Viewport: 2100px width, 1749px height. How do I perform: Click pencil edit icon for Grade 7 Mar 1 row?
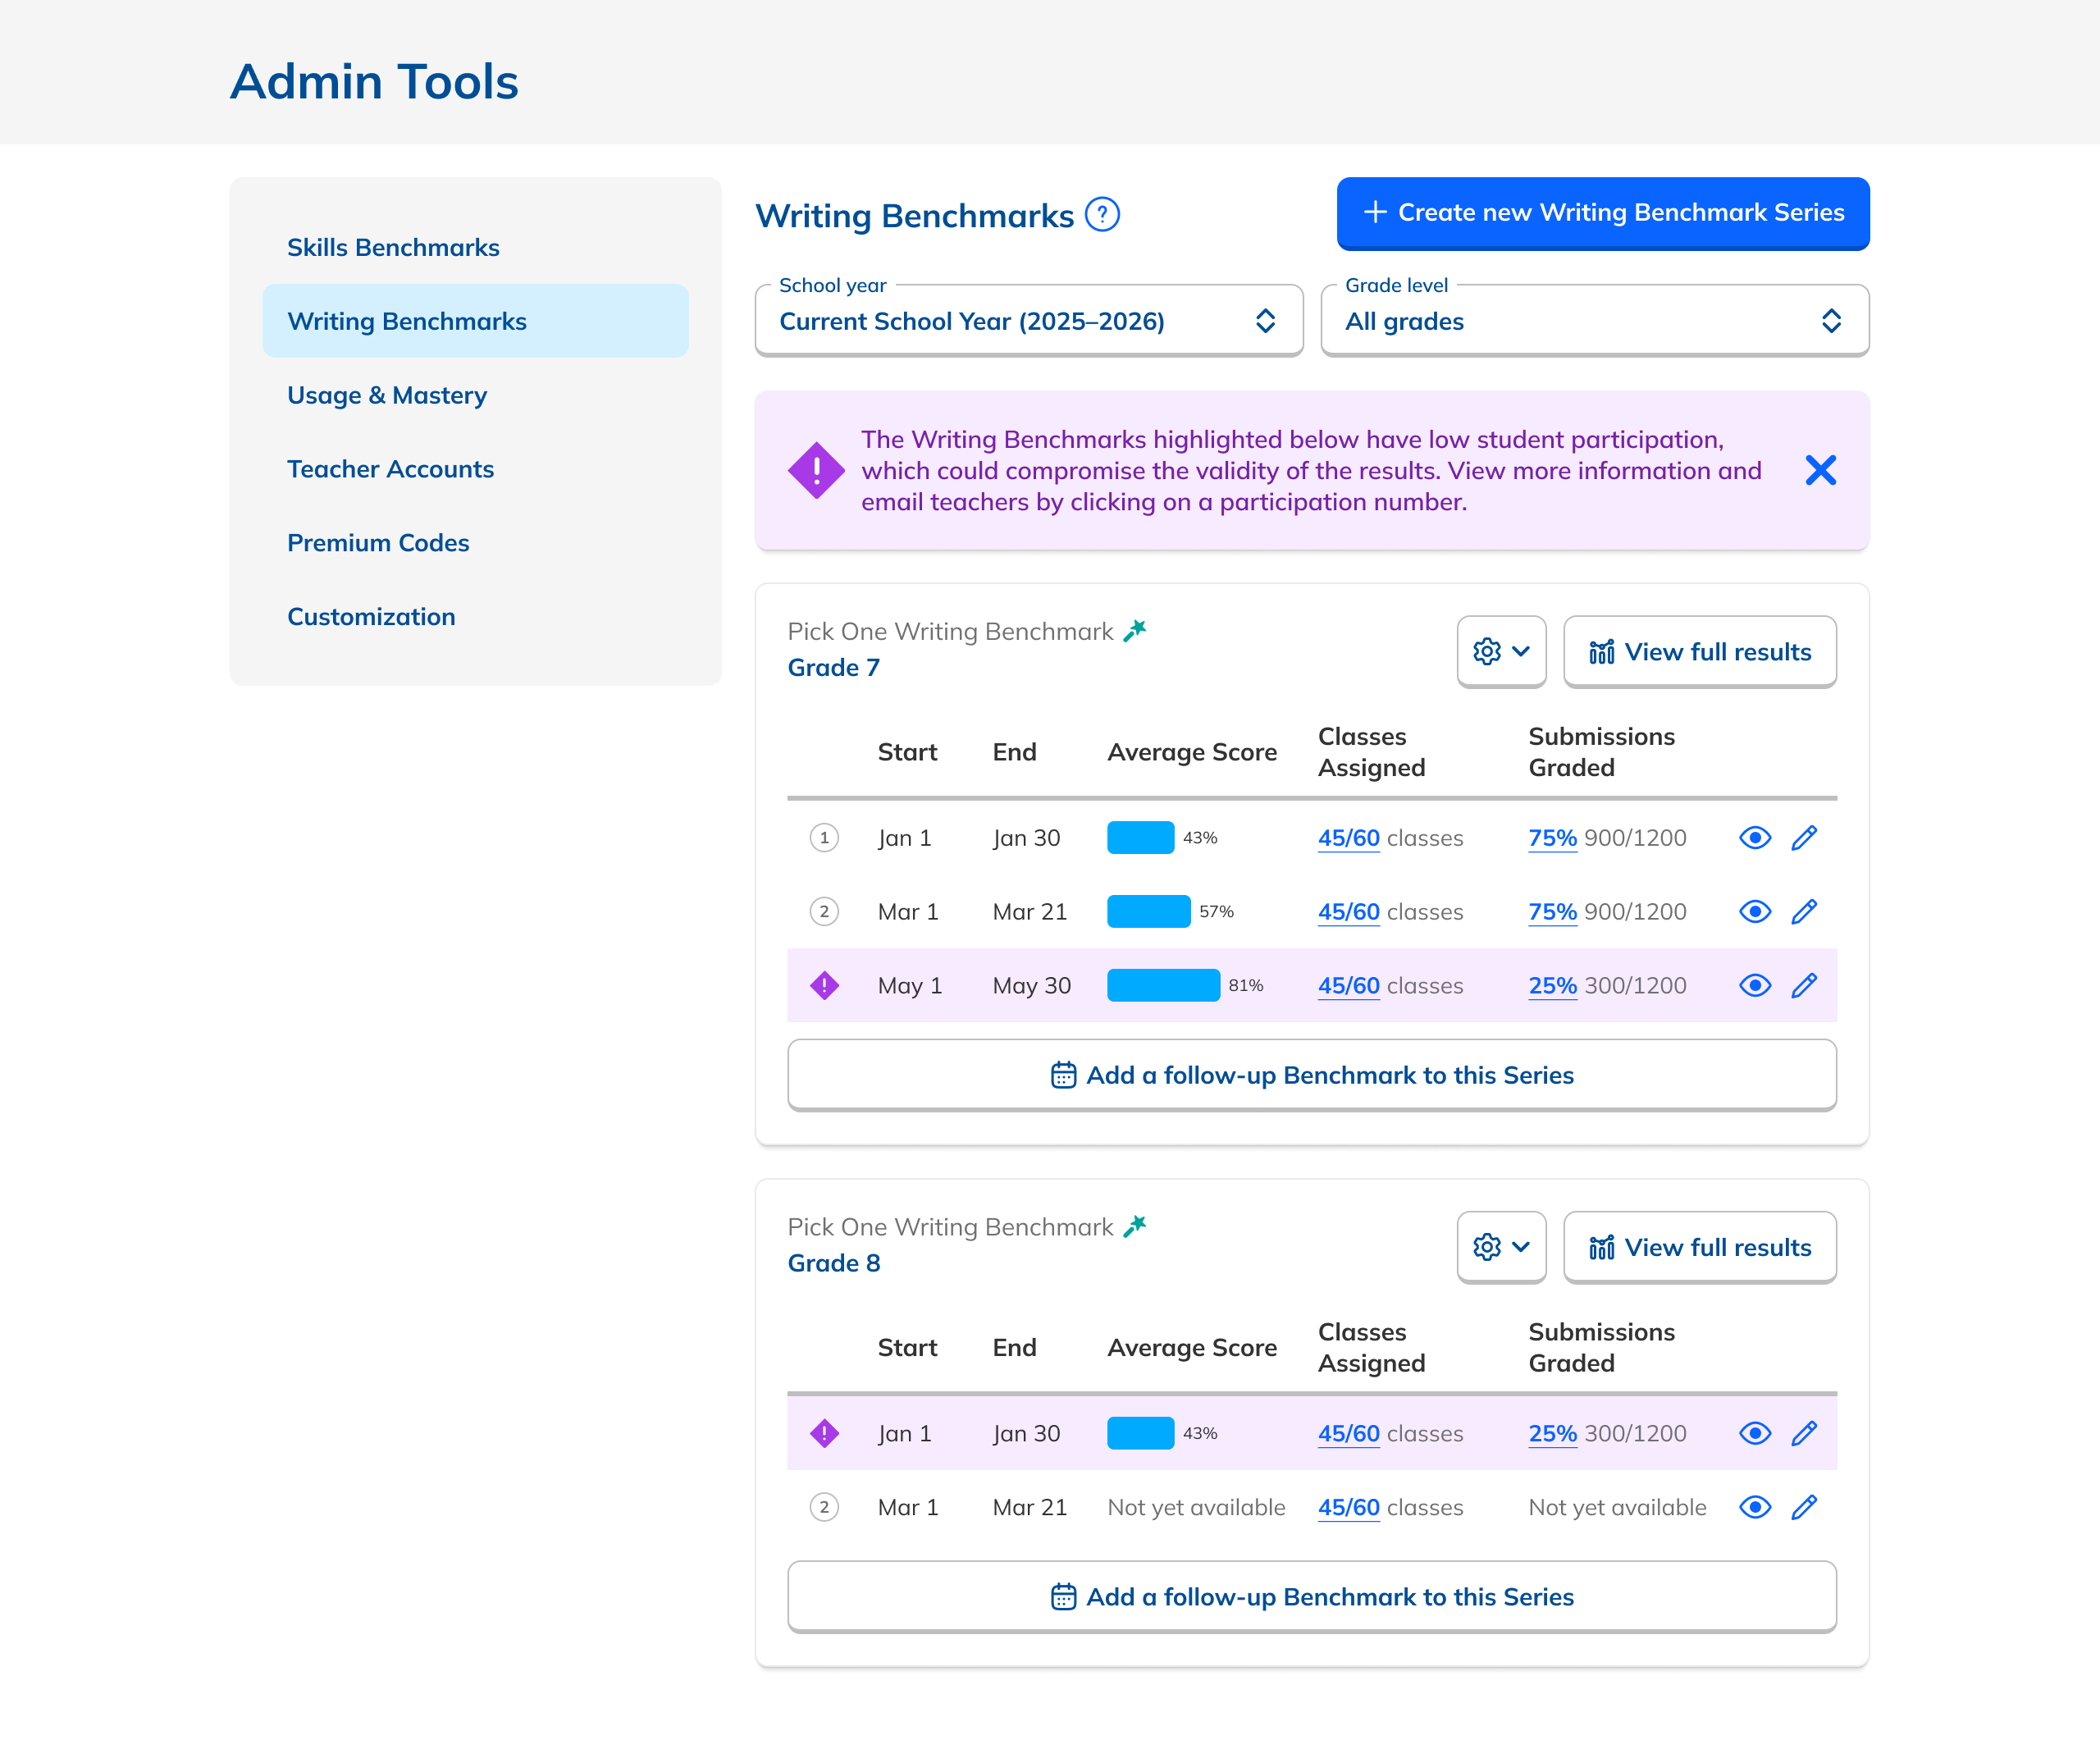(1804, 912)
